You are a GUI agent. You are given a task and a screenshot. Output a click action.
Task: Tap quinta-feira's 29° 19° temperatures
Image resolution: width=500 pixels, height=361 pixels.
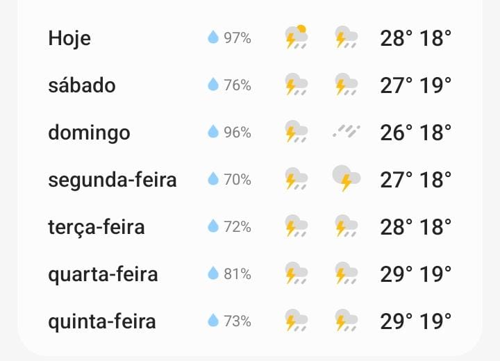click(415, 321)
